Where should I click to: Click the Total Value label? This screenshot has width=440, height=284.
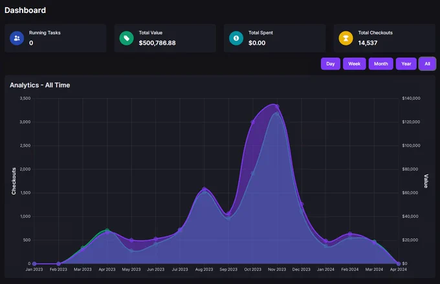(150, 33)
